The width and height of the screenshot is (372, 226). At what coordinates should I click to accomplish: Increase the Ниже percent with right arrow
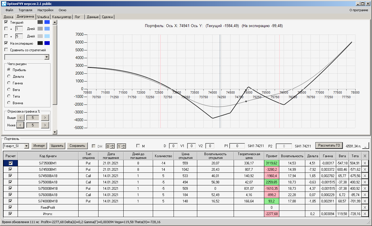pos(45,125)
